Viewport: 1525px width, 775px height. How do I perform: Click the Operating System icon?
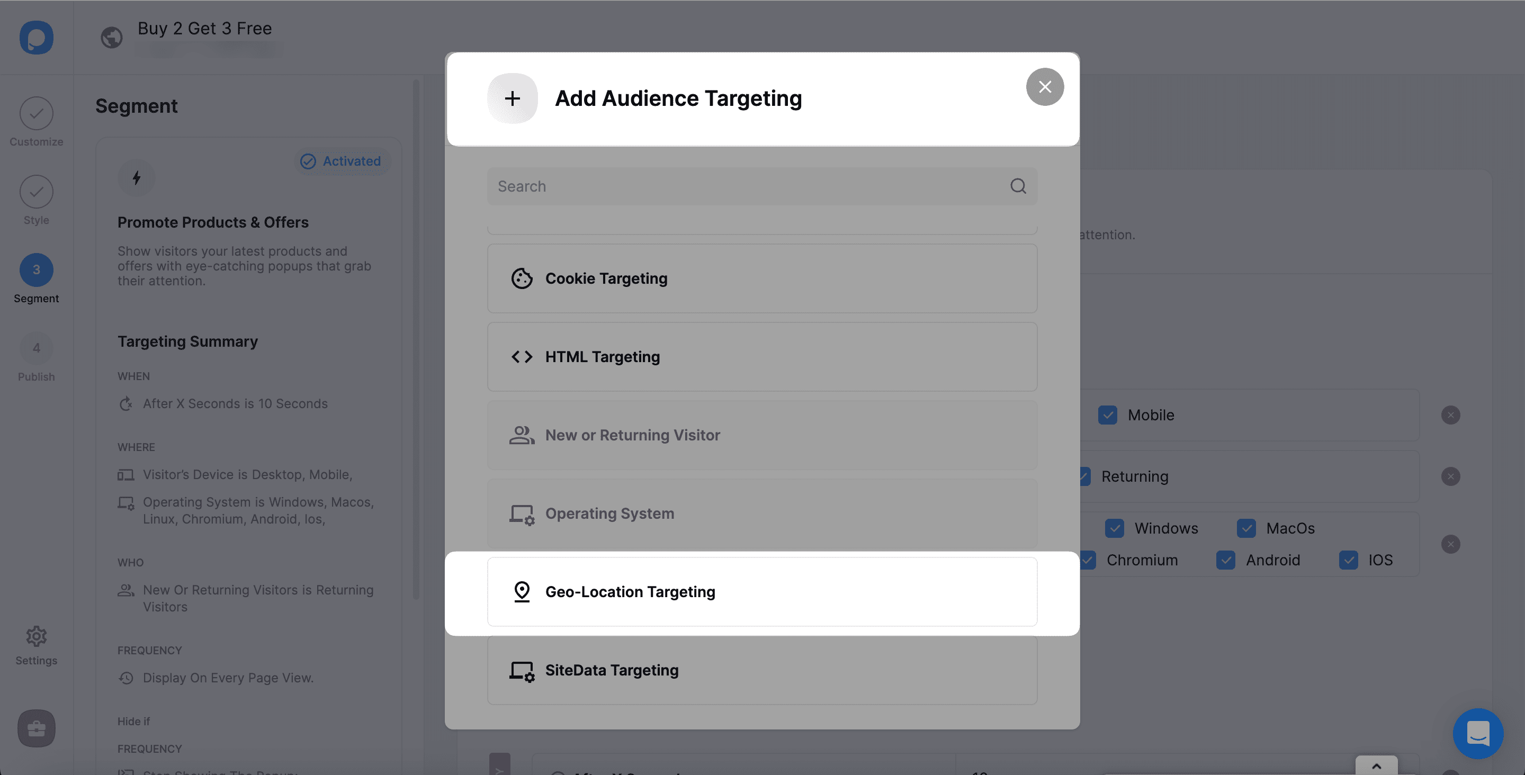click(x=522, y=513)
